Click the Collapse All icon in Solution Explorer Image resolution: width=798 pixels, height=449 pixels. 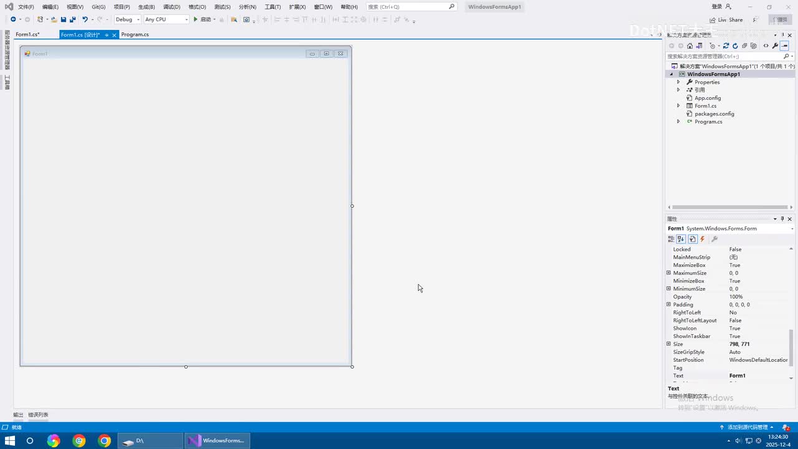click(x=744, y=46)
